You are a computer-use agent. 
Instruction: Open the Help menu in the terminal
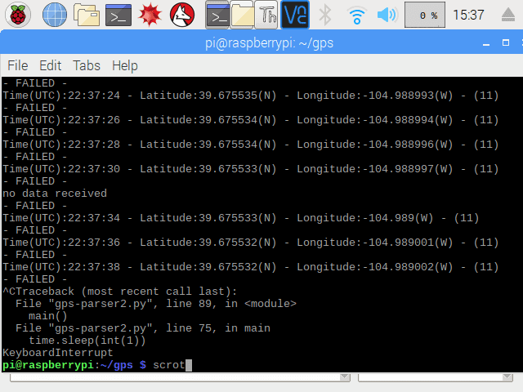(x=125, y=65)
